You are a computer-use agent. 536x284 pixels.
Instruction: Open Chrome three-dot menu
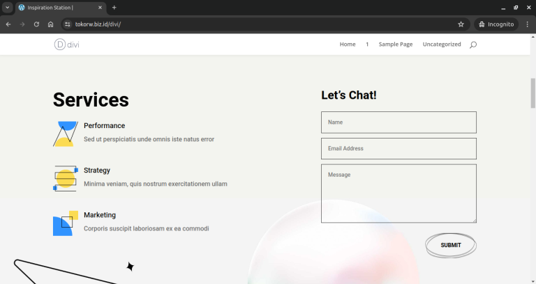coord(527,24)
